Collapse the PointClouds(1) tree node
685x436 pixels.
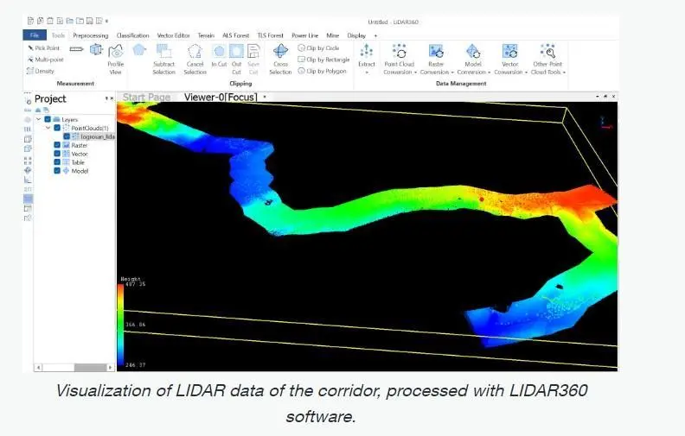point(48,128)
